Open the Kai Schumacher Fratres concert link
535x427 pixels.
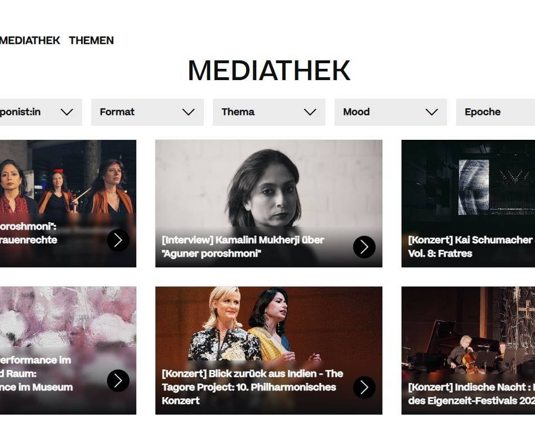click(x=471, y=247)
